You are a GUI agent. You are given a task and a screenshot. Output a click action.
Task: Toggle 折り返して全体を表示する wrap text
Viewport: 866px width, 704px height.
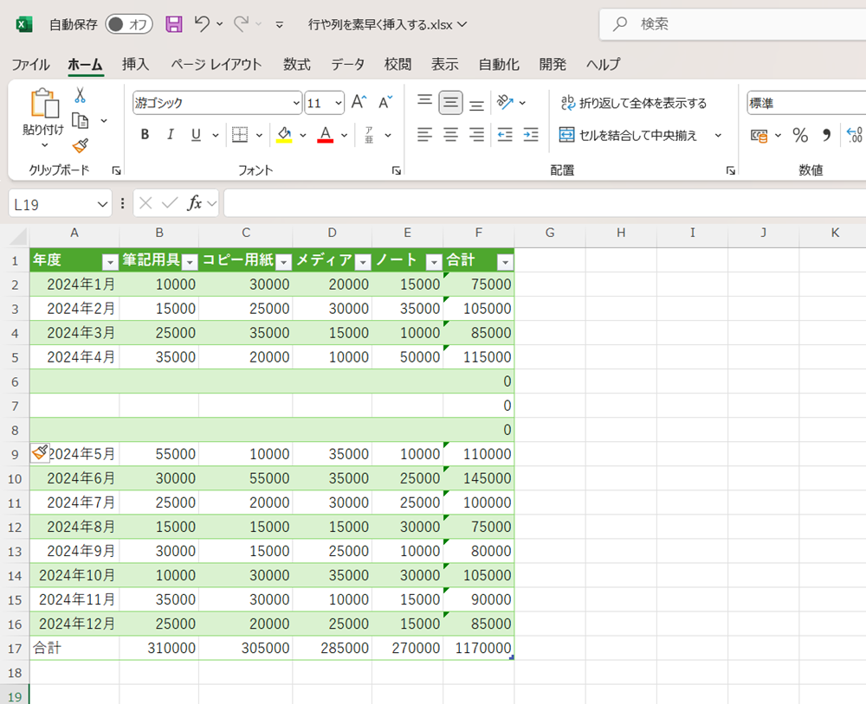click(x=634, y=103)
